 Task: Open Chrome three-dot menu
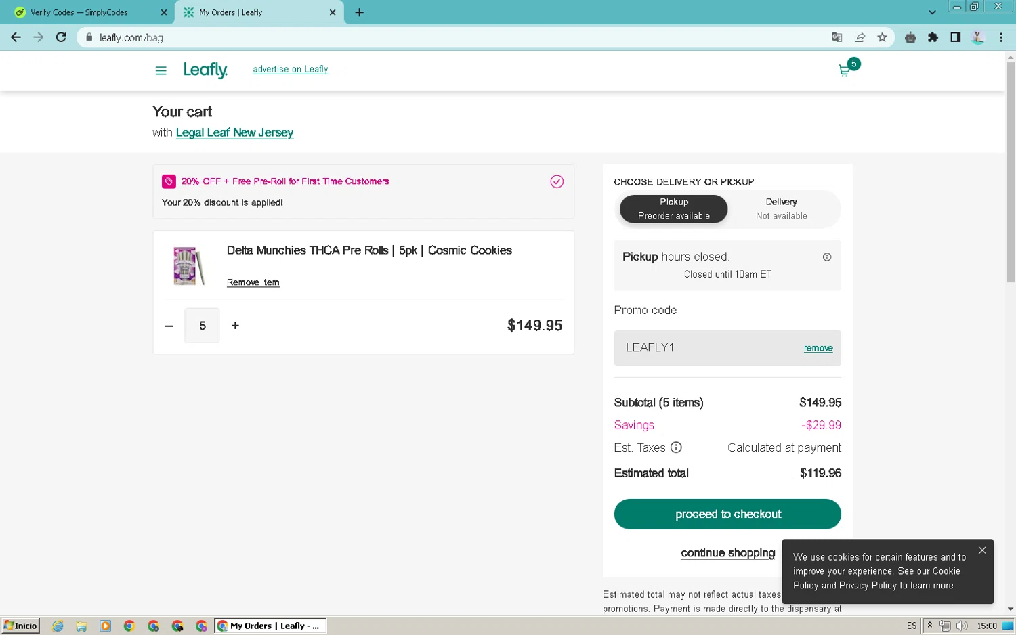1000,37
